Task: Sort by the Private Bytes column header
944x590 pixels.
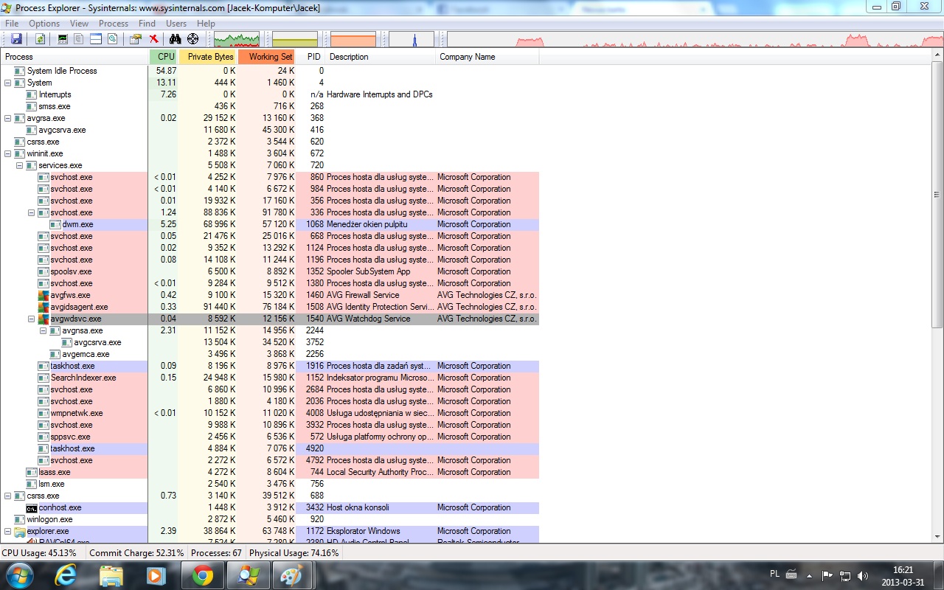Action: point(208,57)
